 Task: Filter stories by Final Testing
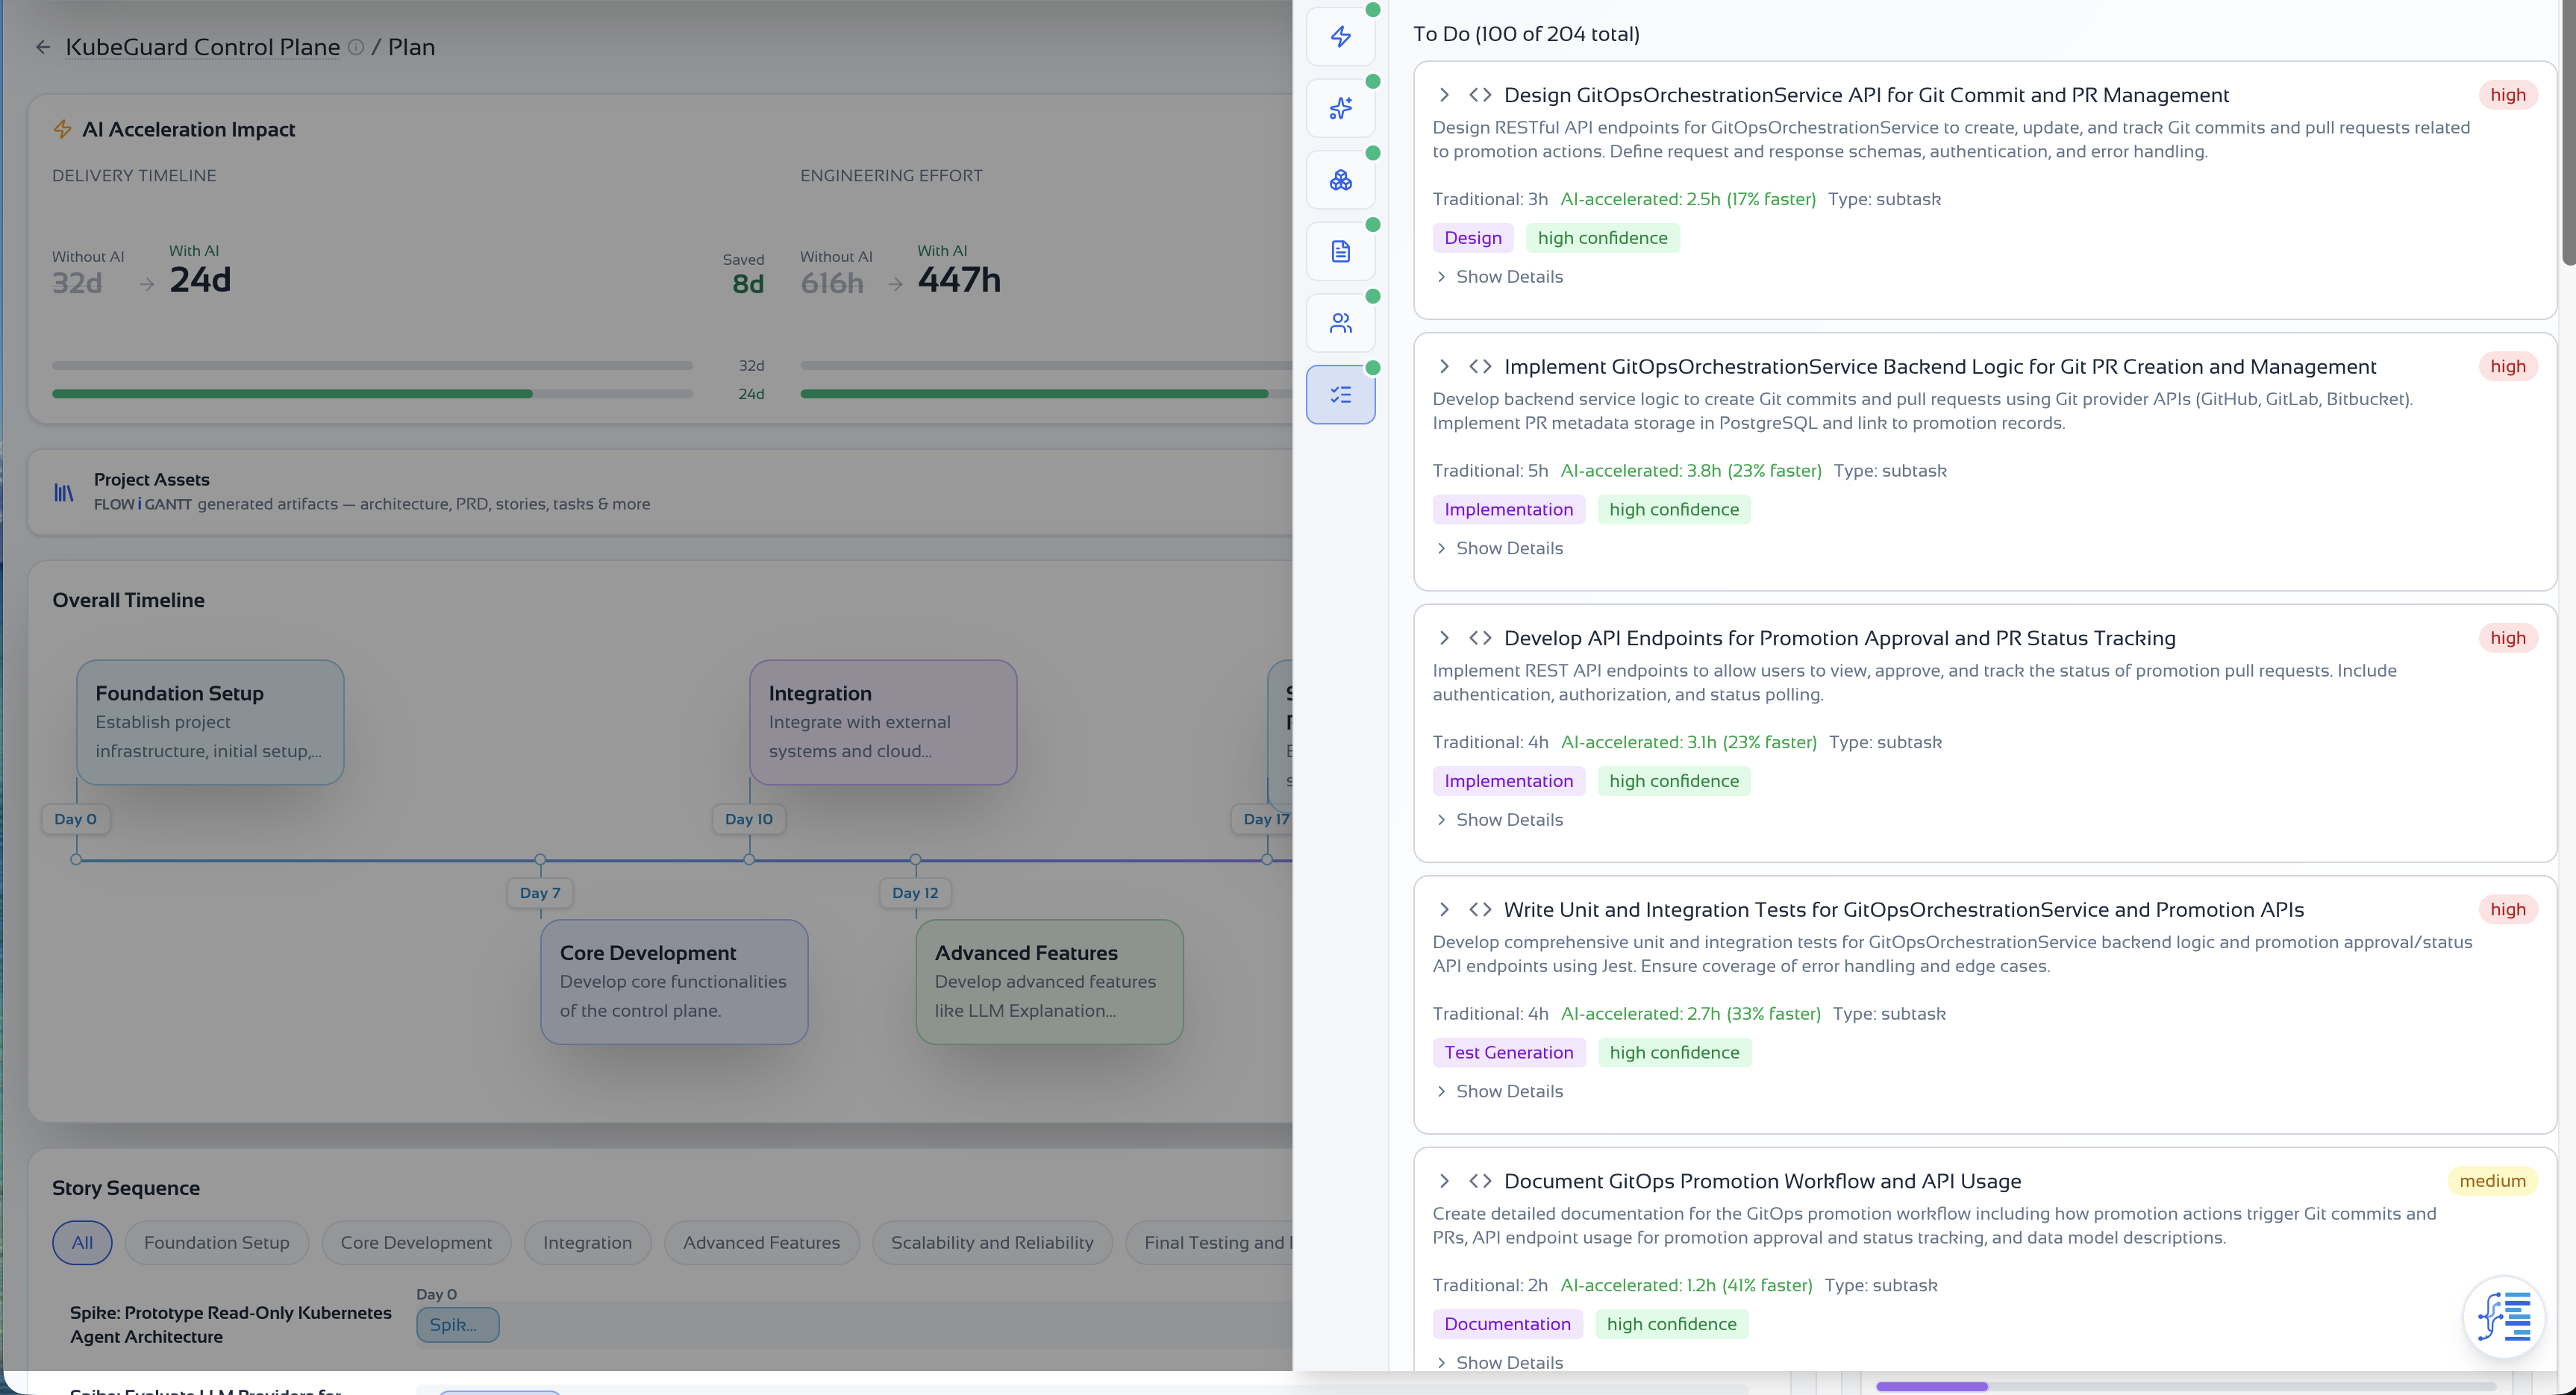point(1210,1242)
